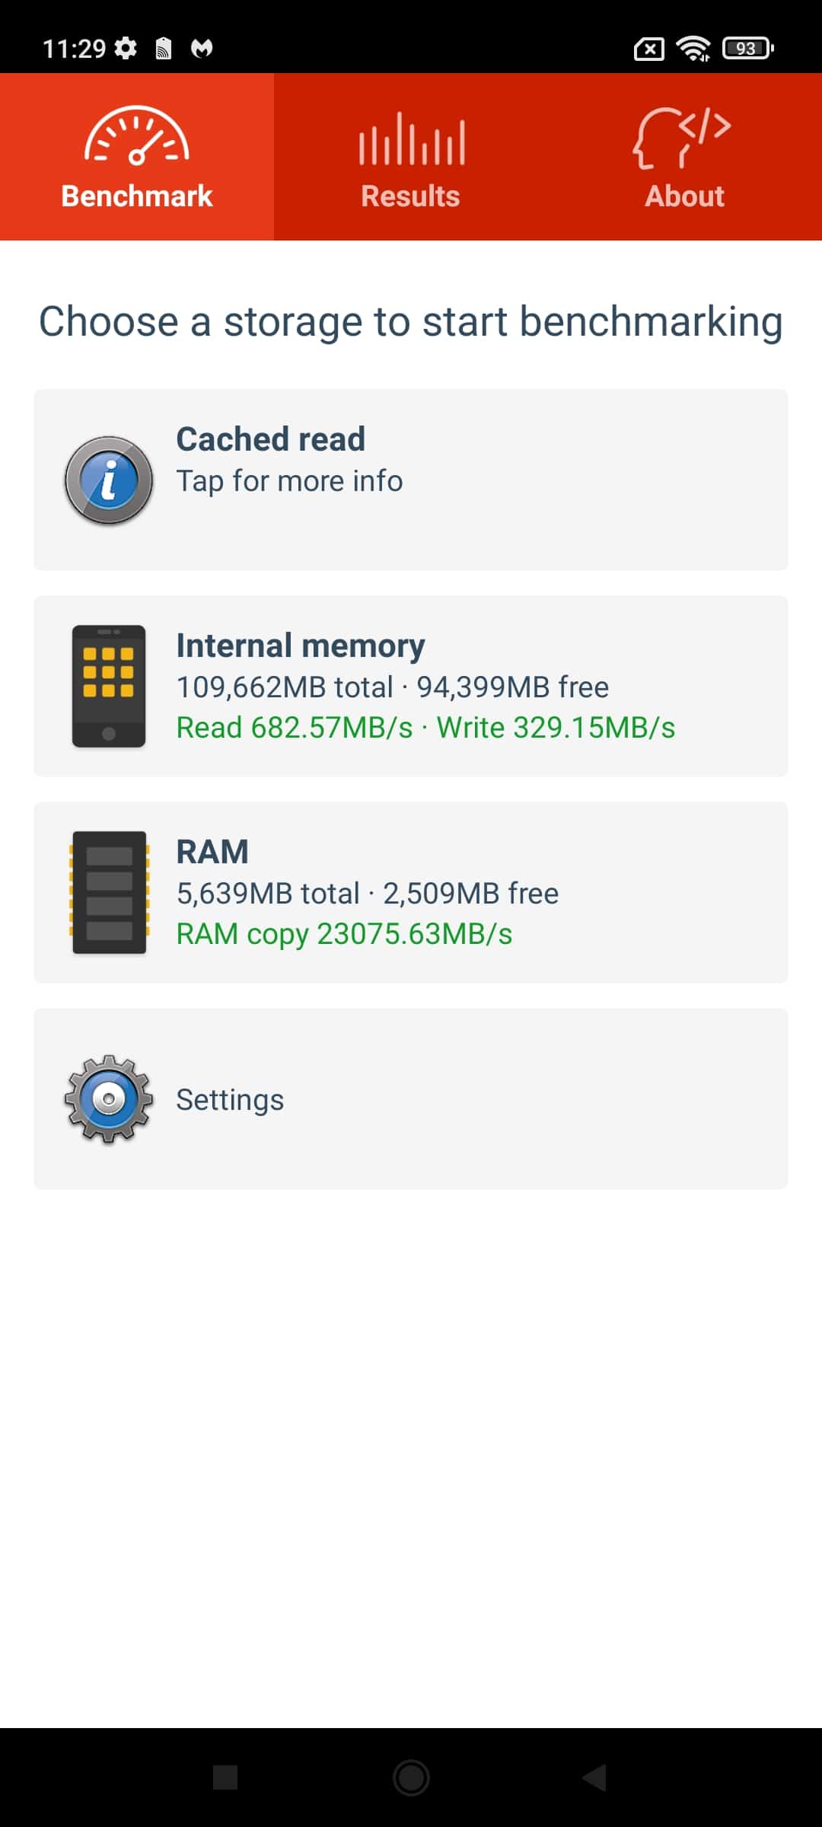Tap the blue info icon for Cached read

(109, 480)
